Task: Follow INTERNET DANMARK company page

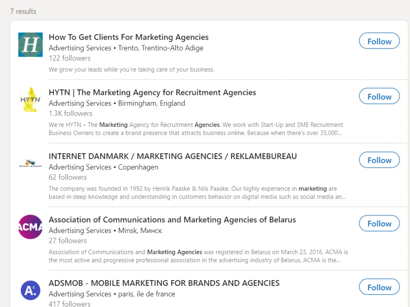Action: click(x=379, y=160)
